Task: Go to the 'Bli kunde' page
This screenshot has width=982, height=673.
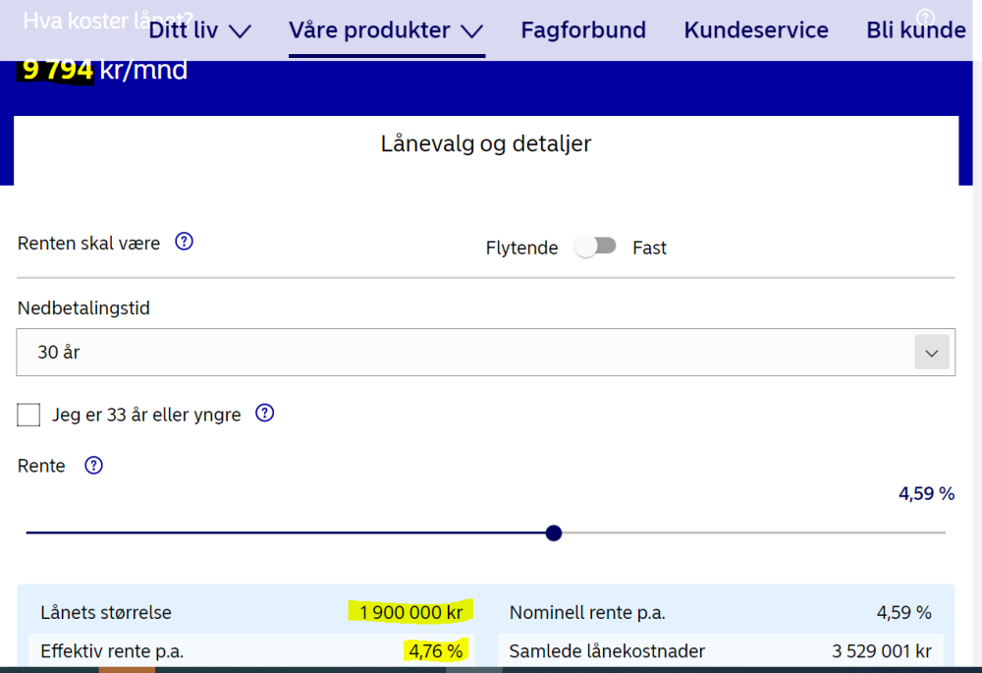Action: coord(915,30)
